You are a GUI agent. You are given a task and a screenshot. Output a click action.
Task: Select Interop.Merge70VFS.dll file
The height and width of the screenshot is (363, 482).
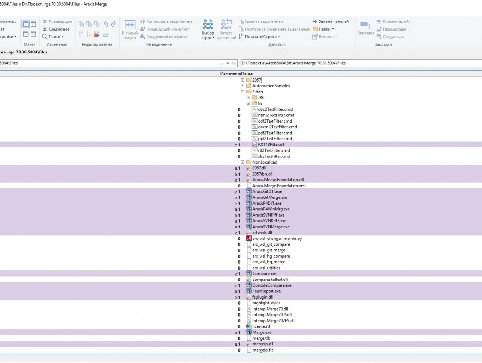[273, 321]
